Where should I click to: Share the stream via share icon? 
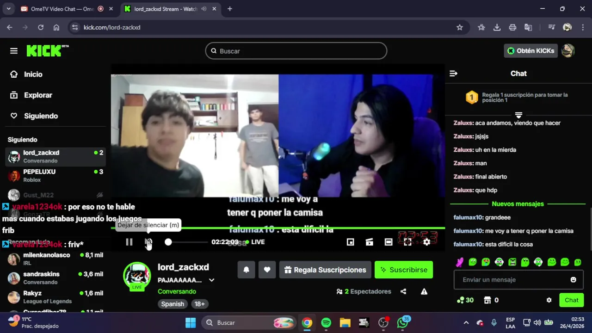(403, 291)
